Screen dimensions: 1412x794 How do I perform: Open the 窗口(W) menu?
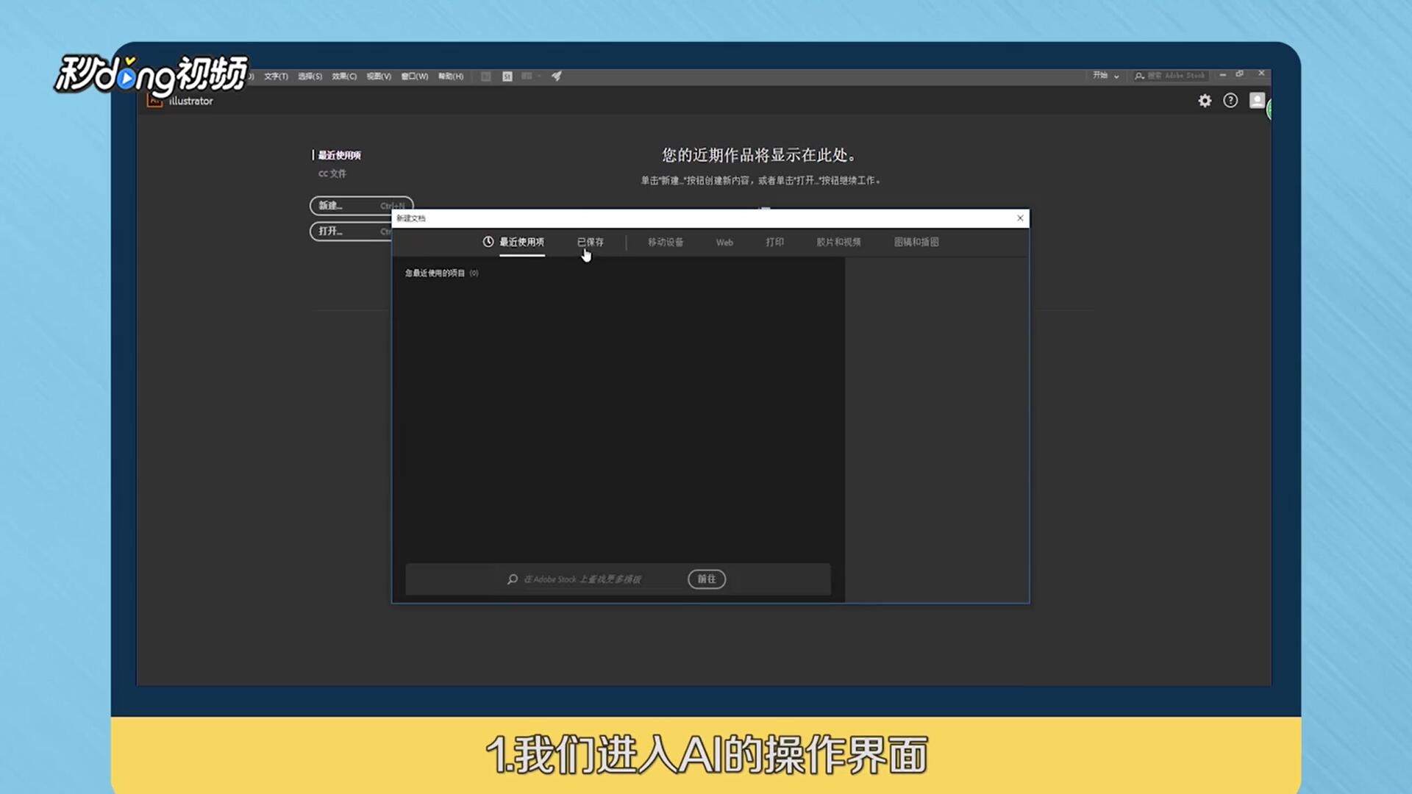point(414,76)
